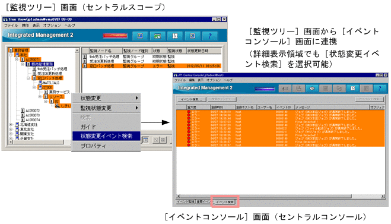Click the white tree-grid toolbar icon in Tree View
Viewport: 391px width, 224px height.
coord(175,36)
